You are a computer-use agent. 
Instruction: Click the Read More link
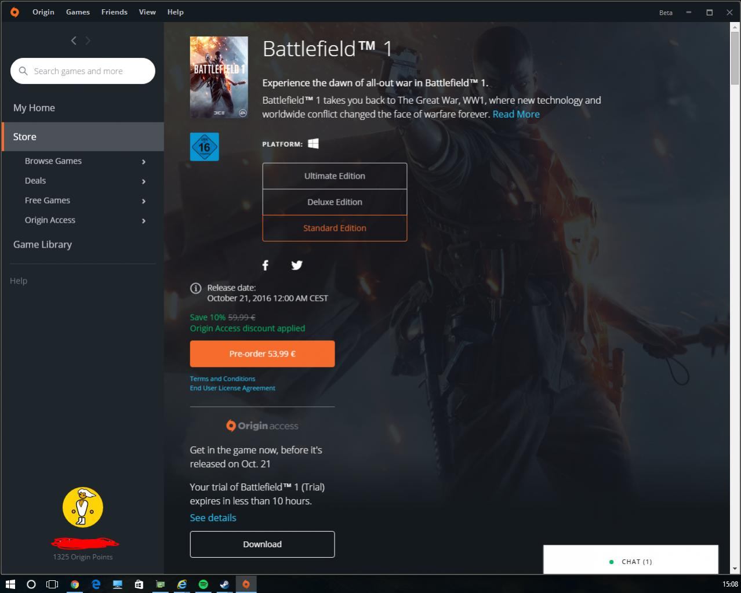[x=516, y=114]
